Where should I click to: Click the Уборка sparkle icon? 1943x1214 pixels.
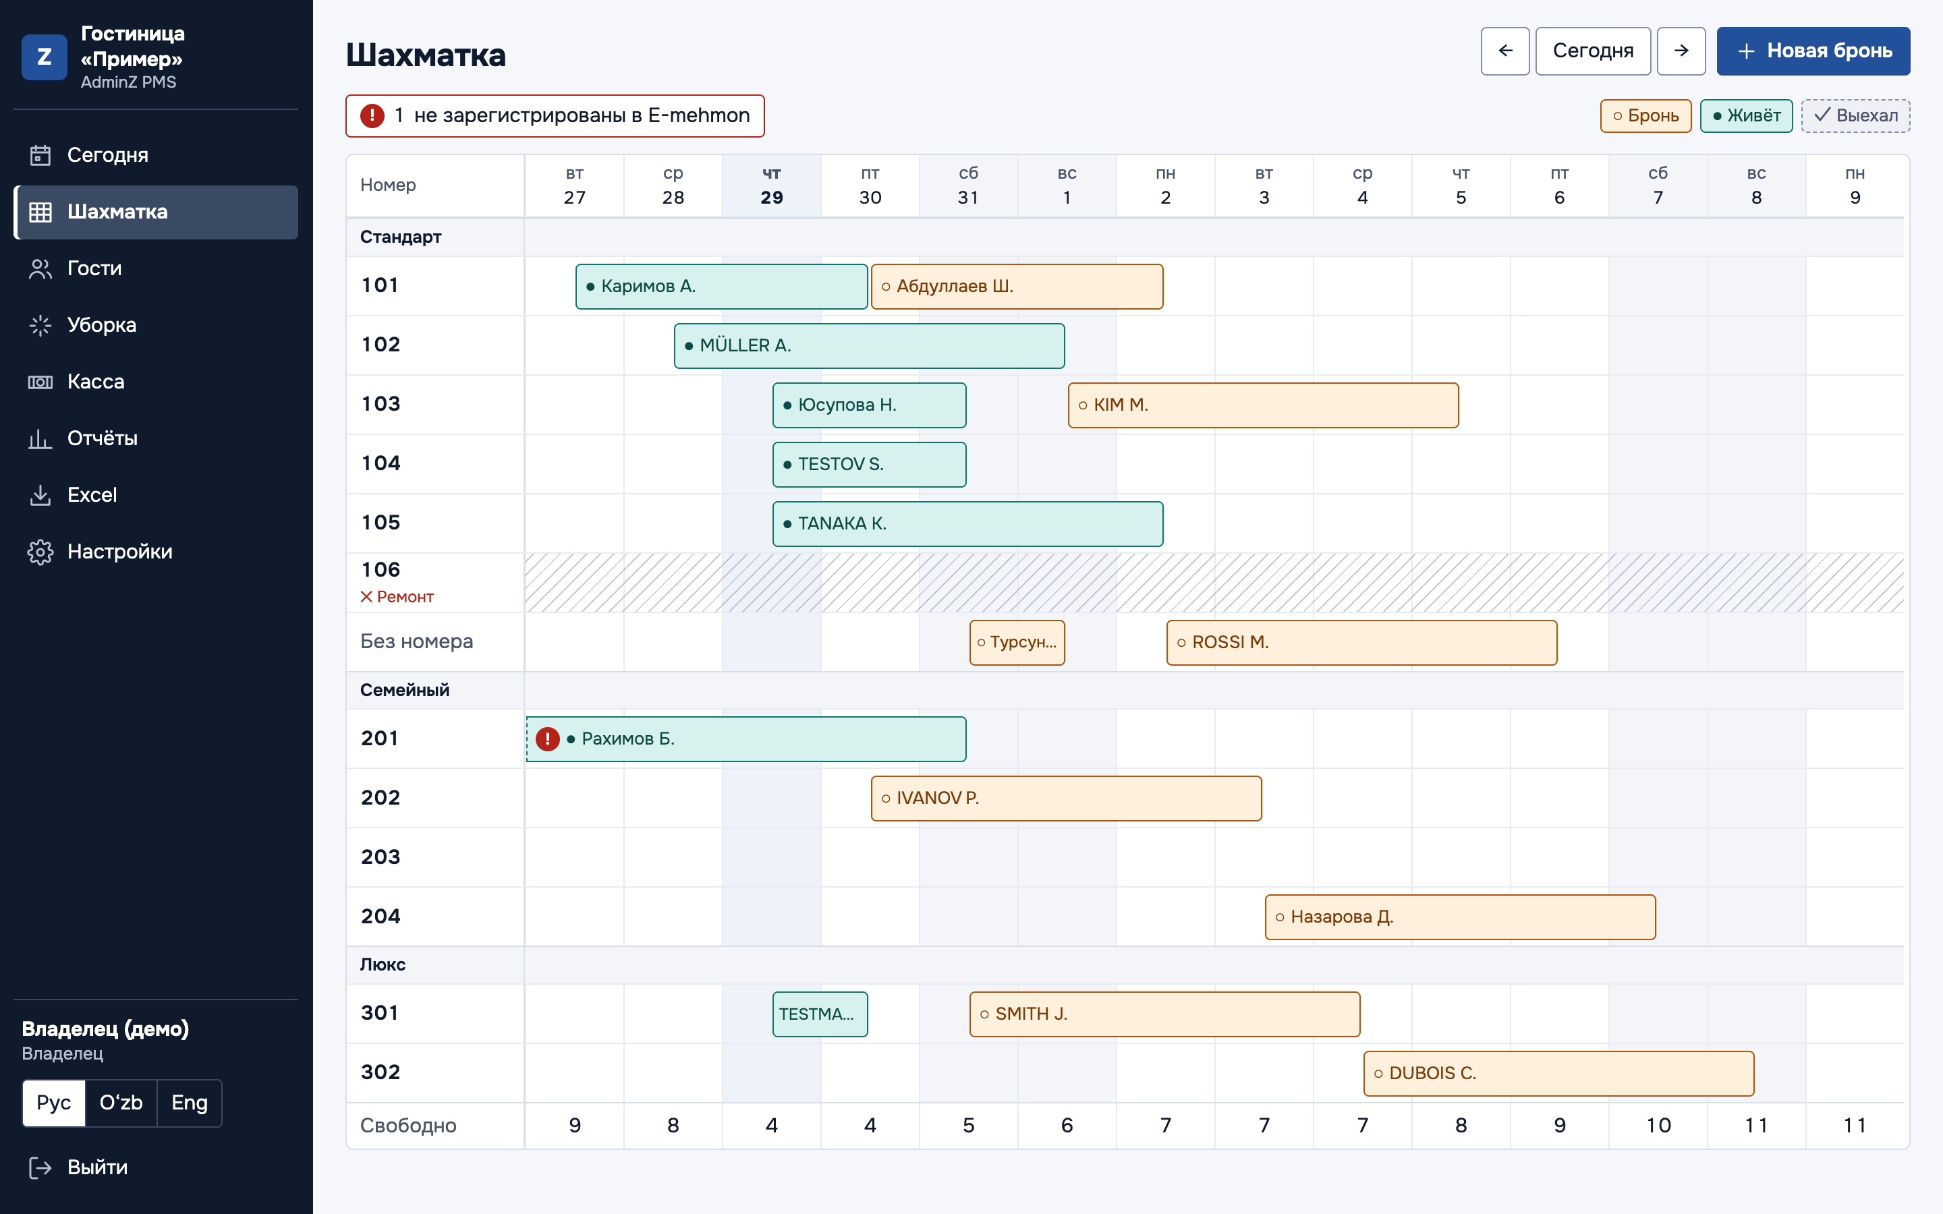point(40,325)
